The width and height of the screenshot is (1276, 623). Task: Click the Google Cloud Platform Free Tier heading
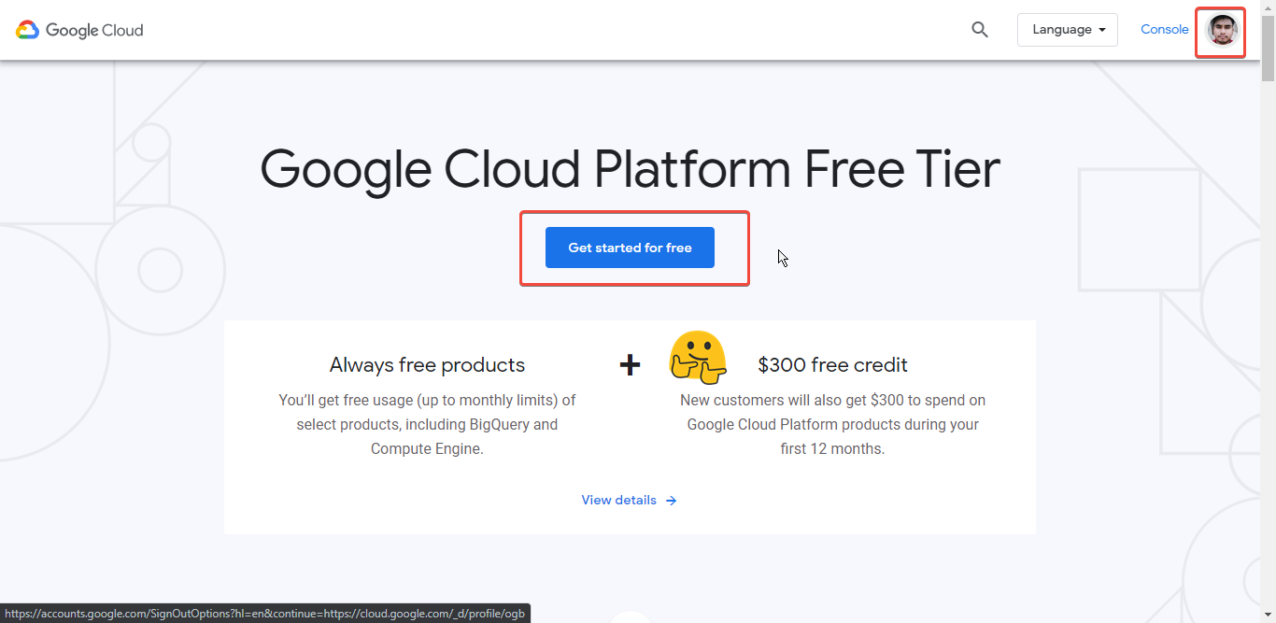630,170
